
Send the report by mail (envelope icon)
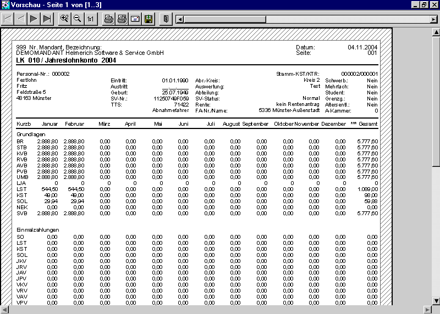click(x=135, y=19)
